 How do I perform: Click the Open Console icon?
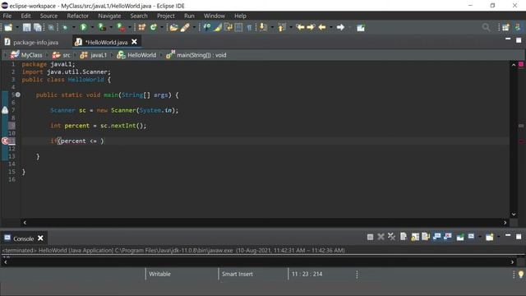[x=490, y=237]
